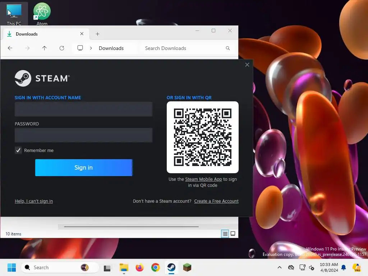Click the muted volume tray icon
This screenshot has width=368, height=276.
point(312,267)
